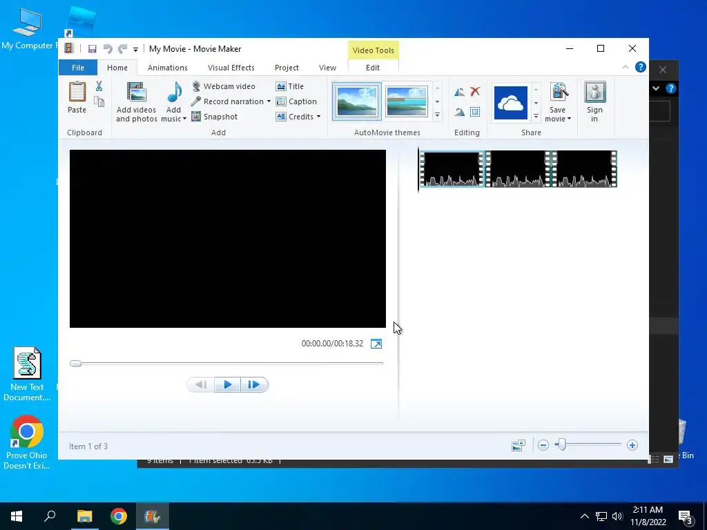Select the first AutoMovie theme thumbnail
This screenshot has width=707, height=530.
click(x=357, y=101)
